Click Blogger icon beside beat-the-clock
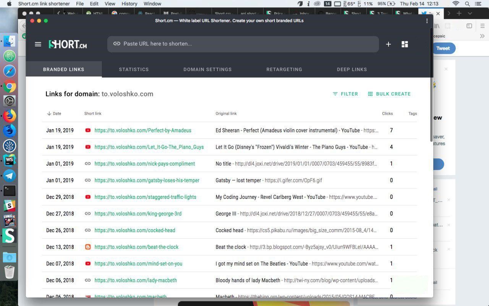 88,247
